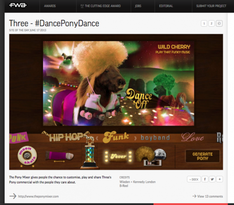Viewport: 234px width, 205px height.
Task: Click the circular replay icon button
Action: [219, 23]
